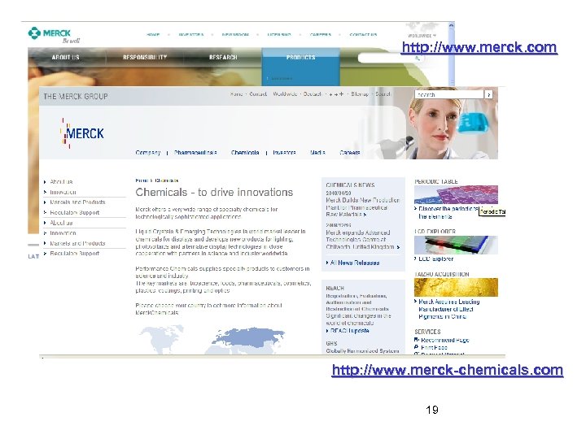Open news about Chilworth Technologies Centre
Screen dimensions: 586x439
[362, 240]
